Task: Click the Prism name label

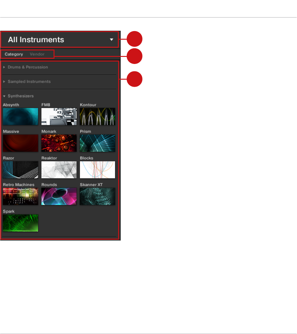Action: point(85,131)
